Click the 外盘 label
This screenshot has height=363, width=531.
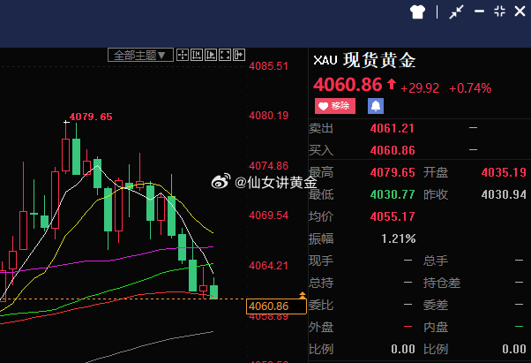tap(321, 327)
